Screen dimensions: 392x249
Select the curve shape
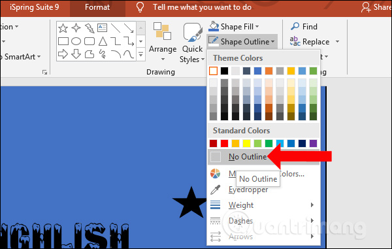click(129, 54)
